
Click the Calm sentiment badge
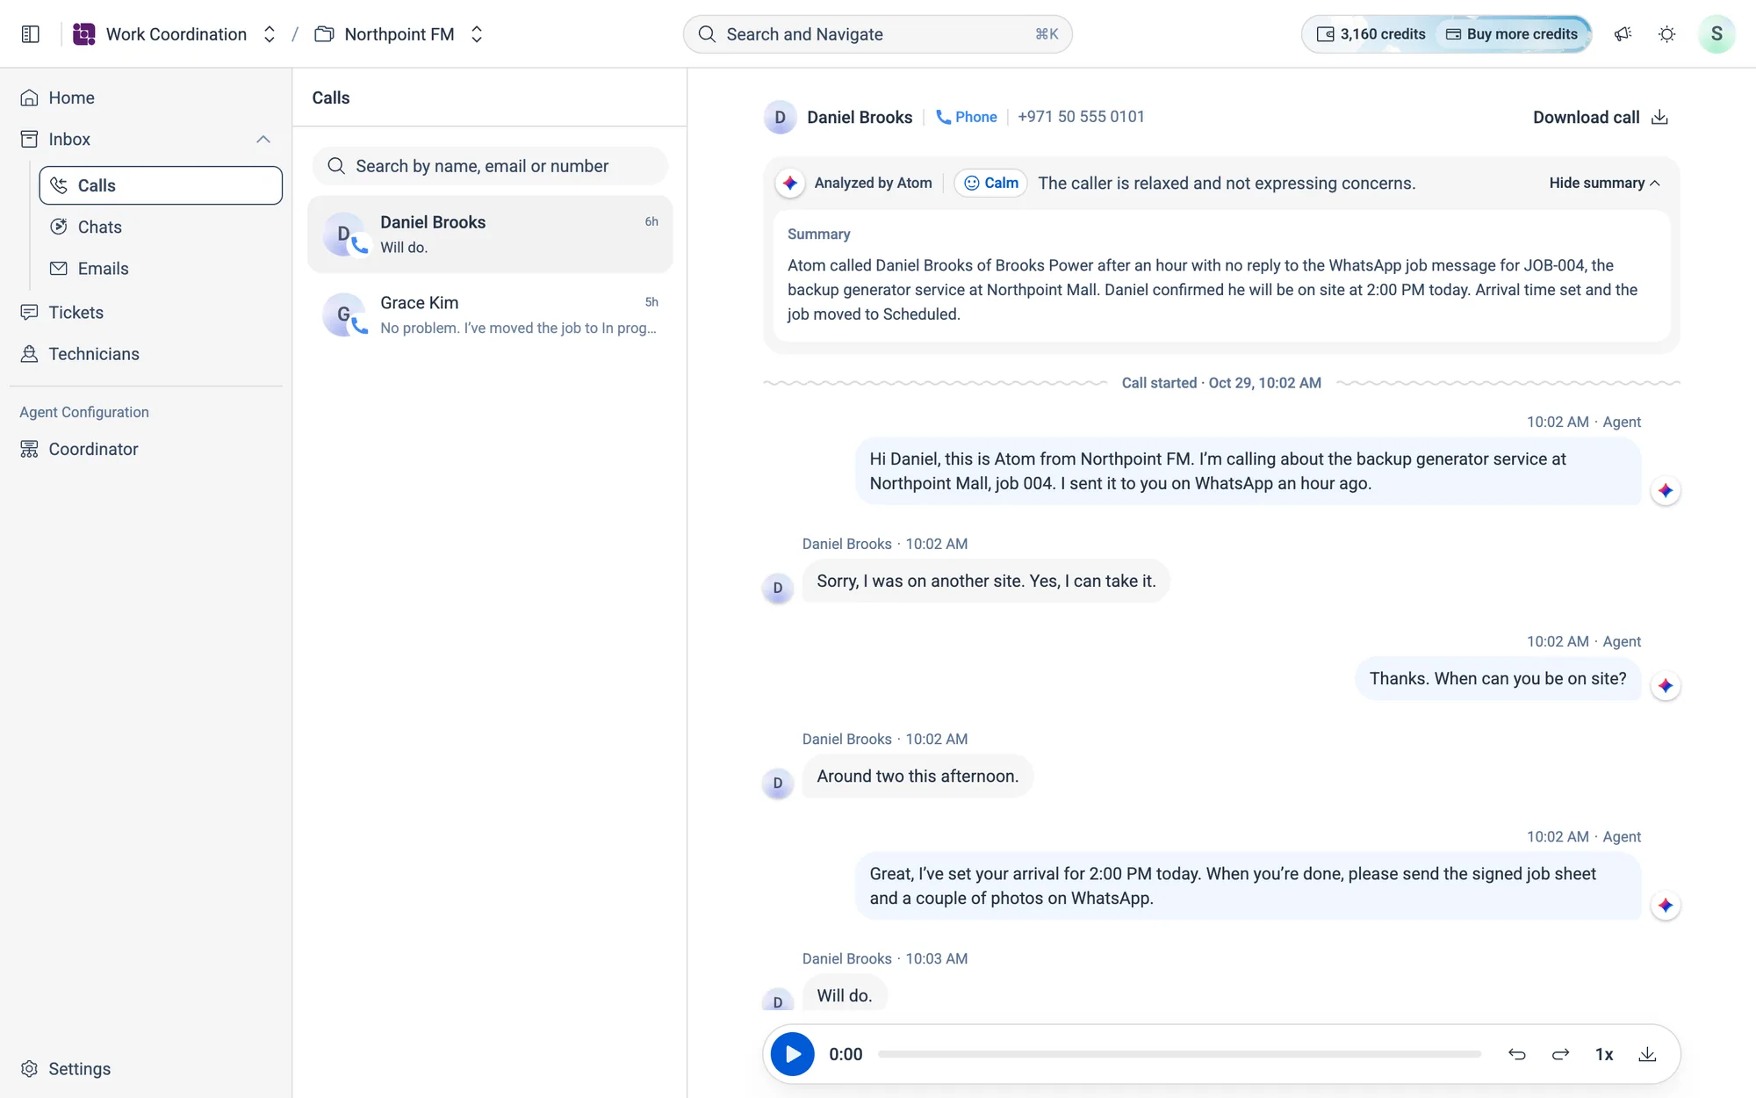990,183
